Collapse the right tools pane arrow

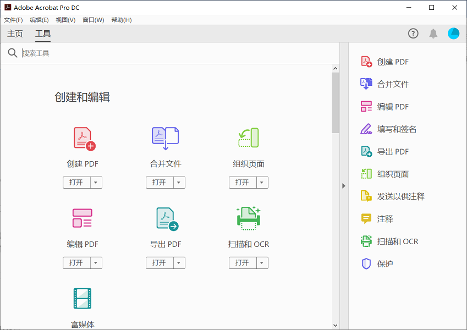[344, 186]
